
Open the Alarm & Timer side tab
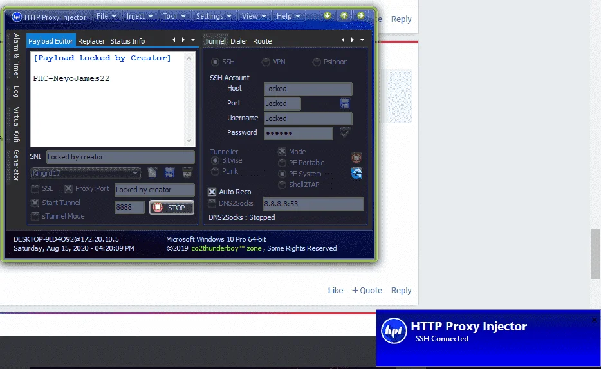click(16, 55)
